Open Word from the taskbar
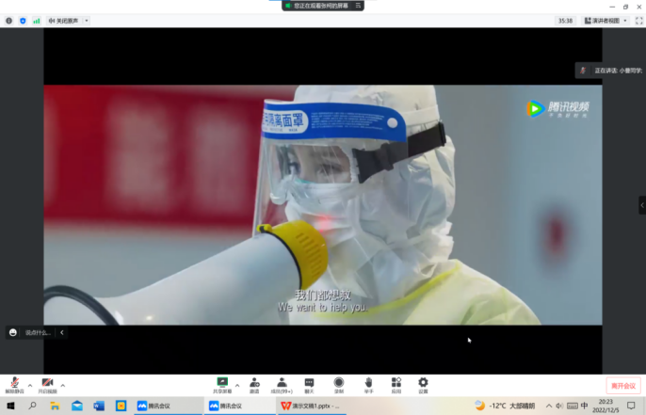Image resolution: width=646 pixels, height=415 pixels. pos(99,406)
